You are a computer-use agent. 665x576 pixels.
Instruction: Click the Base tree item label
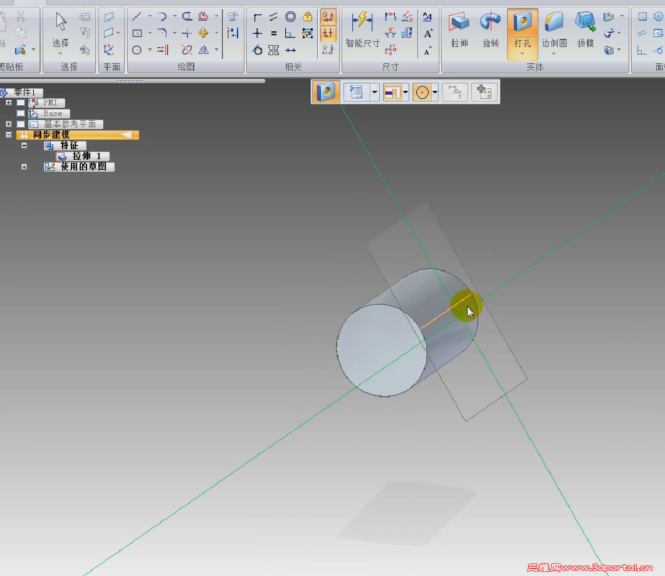[x=53, y=113]
